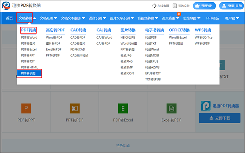
Task: Choose TXT转EPUB menu entry
Action: (153, 79)
